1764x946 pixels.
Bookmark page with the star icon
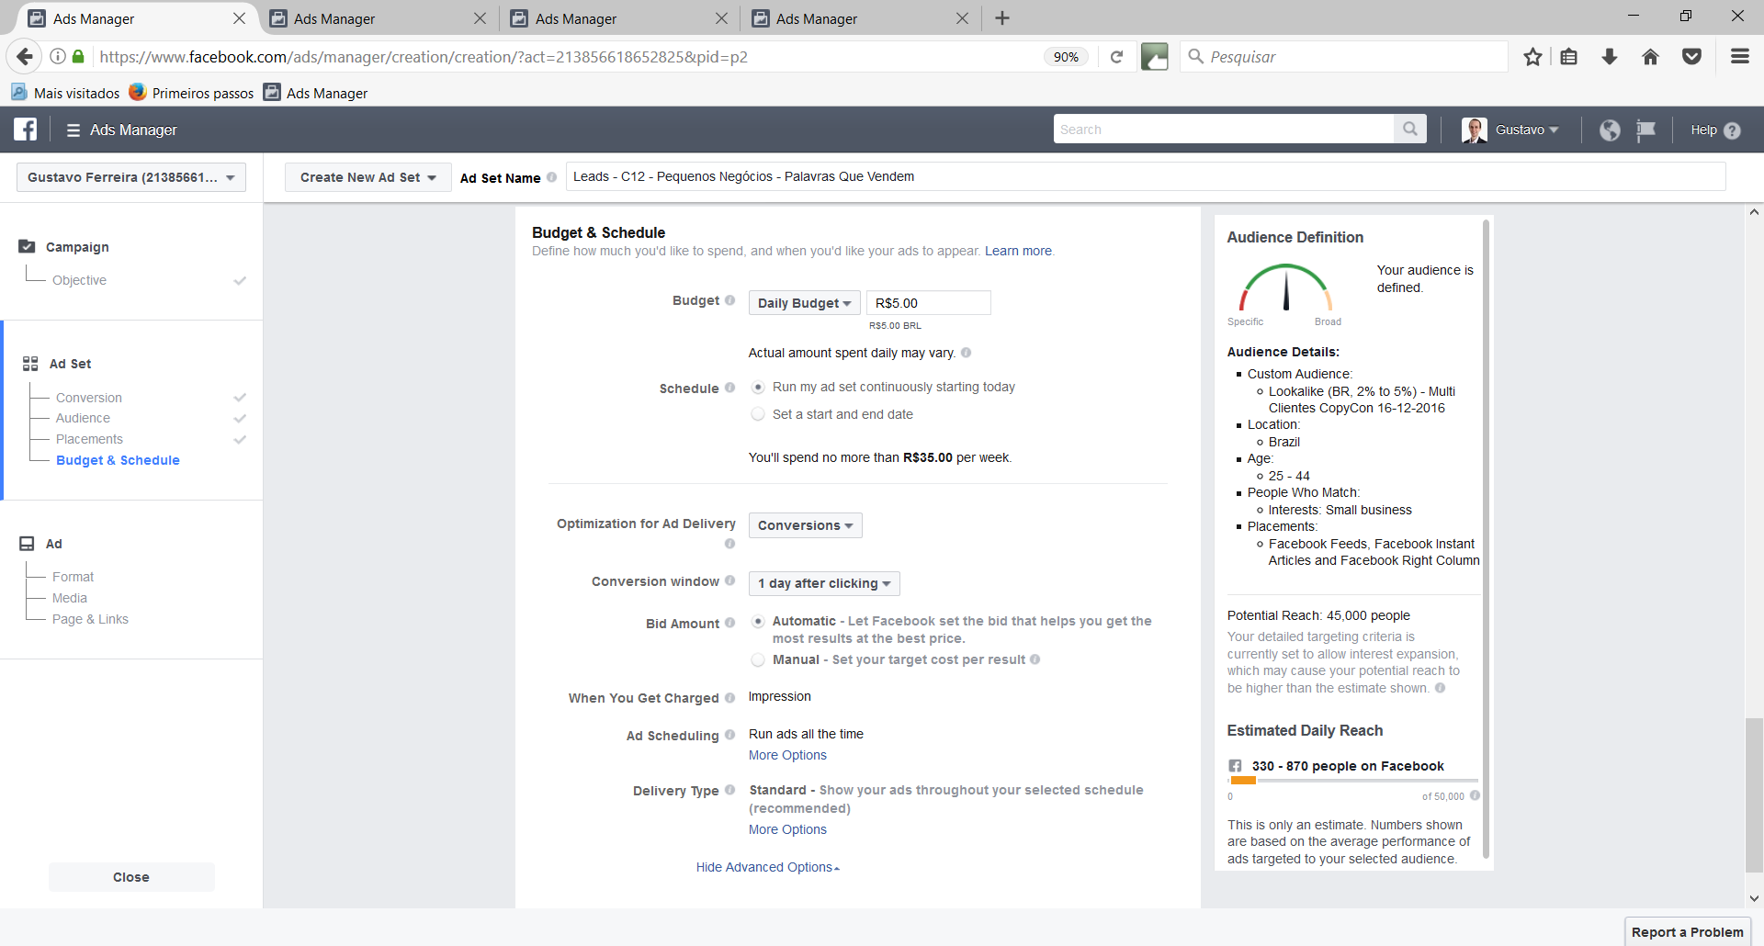pos(1532,57)
